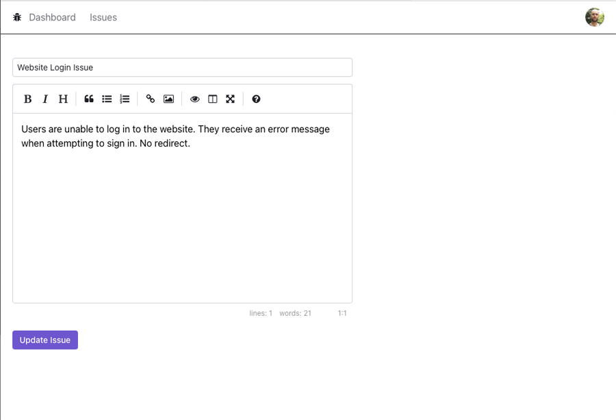Go to the Dashboard page
616x420 pixels.
click(52, 17)
